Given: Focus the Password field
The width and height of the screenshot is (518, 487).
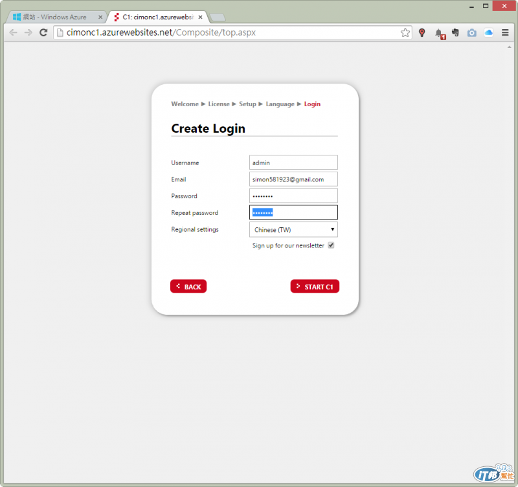Looking at the screenshot, I should (x=293, y=196).
